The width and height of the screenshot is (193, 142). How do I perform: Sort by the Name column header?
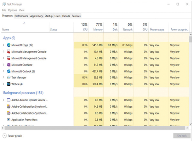point(25,27)
